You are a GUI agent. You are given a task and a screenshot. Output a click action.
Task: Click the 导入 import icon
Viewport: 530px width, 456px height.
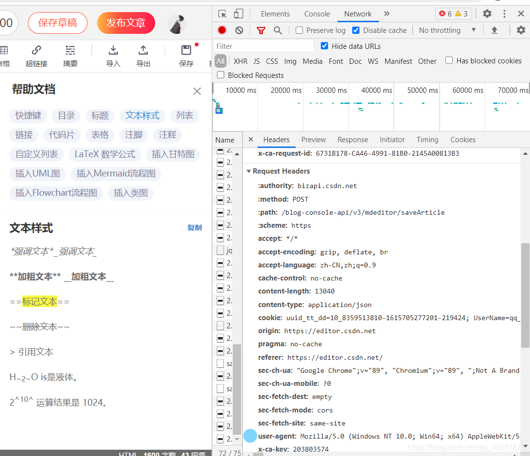pos(113,57)
